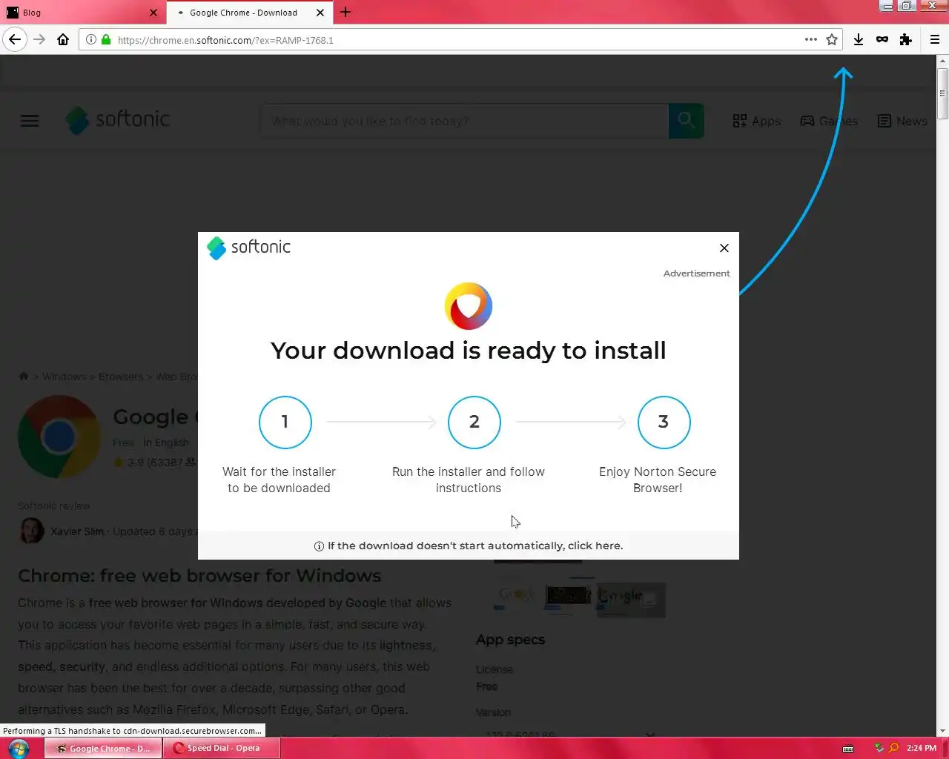Click the green search magnifier button
The height and width of the screenshot is (759, 949).
click(687, 121)
